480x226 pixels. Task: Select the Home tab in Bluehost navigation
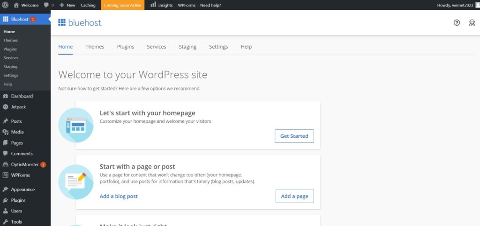tap(66, 47)
